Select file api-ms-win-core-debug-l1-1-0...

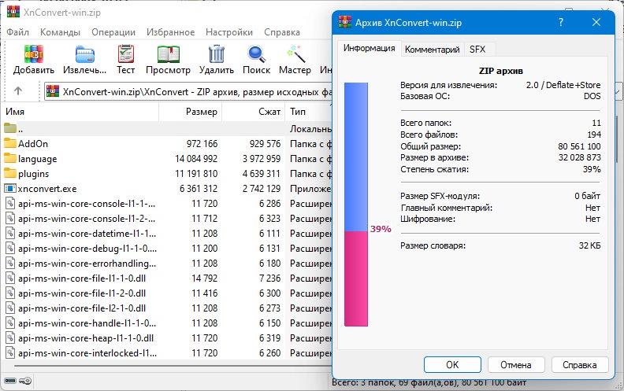pos(87,249)
